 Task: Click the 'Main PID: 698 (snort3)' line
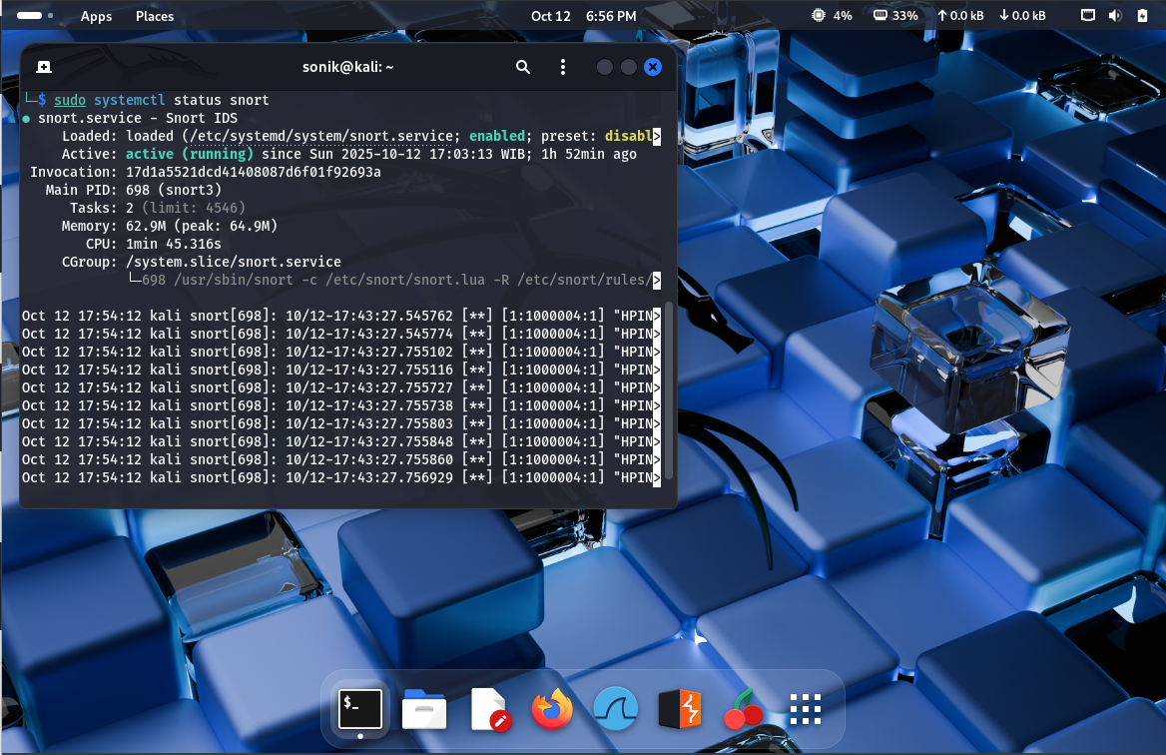133,190
